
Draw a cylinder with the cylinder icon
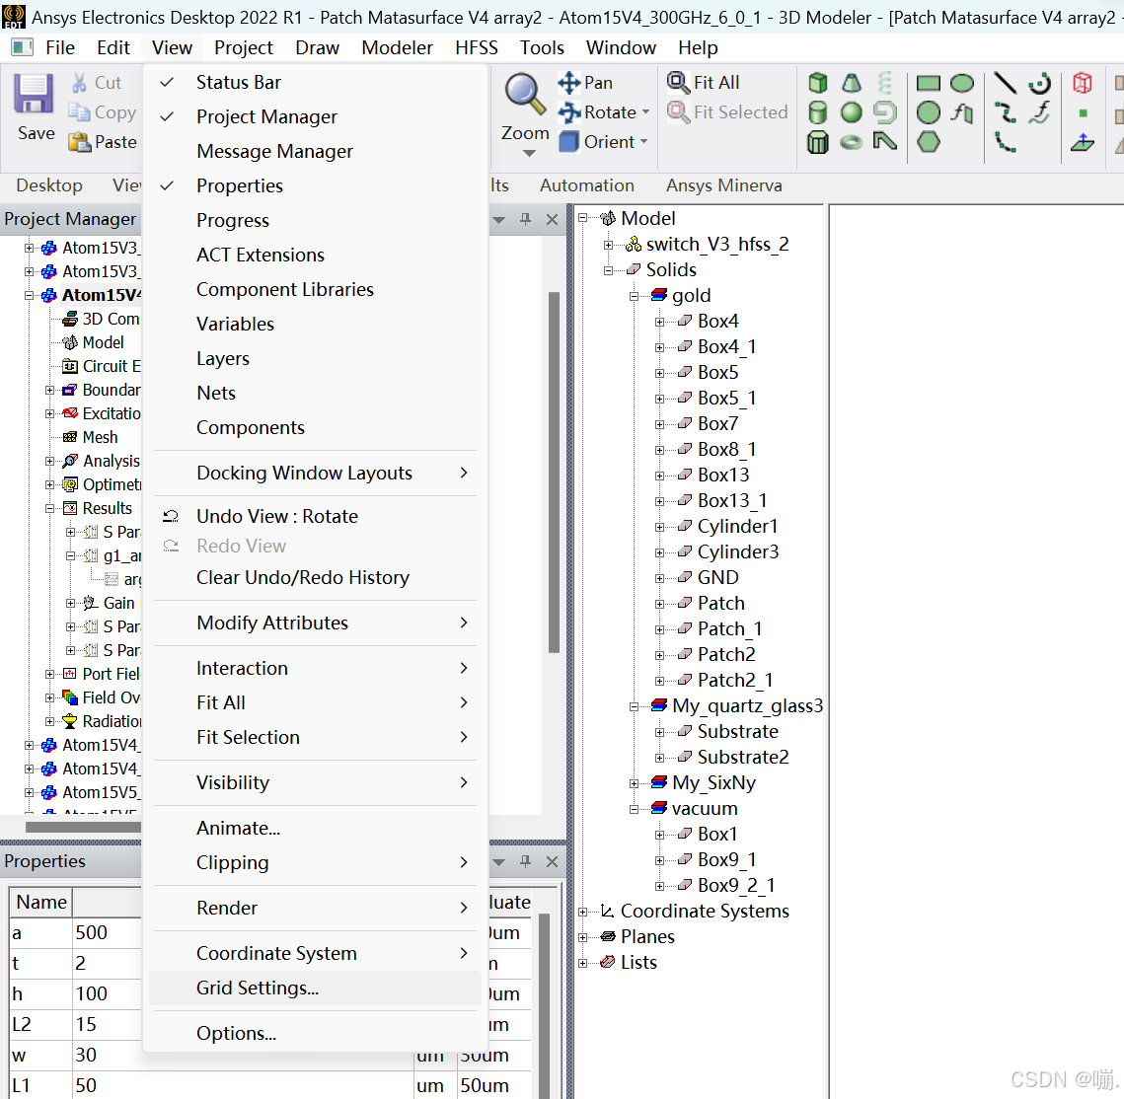[x=818, y=112]
